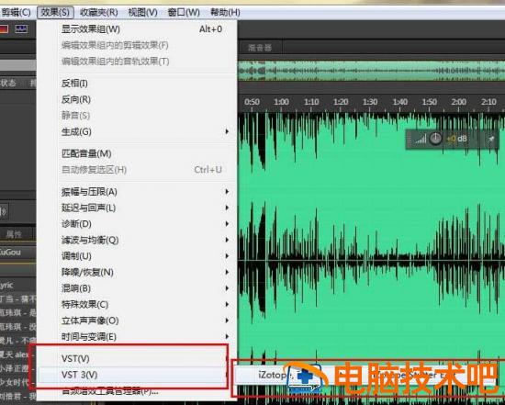The image size is (505, 405).
Task: Expand the 立体声声像(O) submenu
Action: [138, 321]
